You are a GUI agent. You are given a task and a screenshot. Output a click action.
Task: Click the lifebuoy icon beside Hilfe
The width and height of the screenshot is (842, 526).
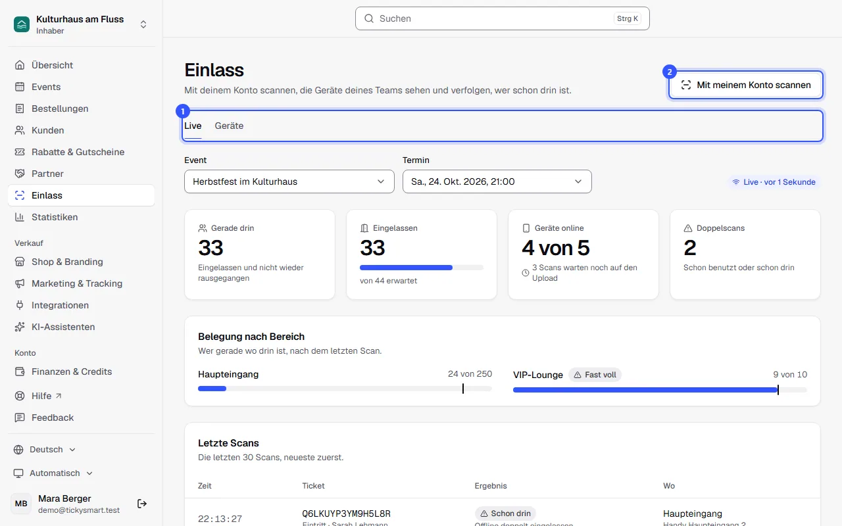20,396
